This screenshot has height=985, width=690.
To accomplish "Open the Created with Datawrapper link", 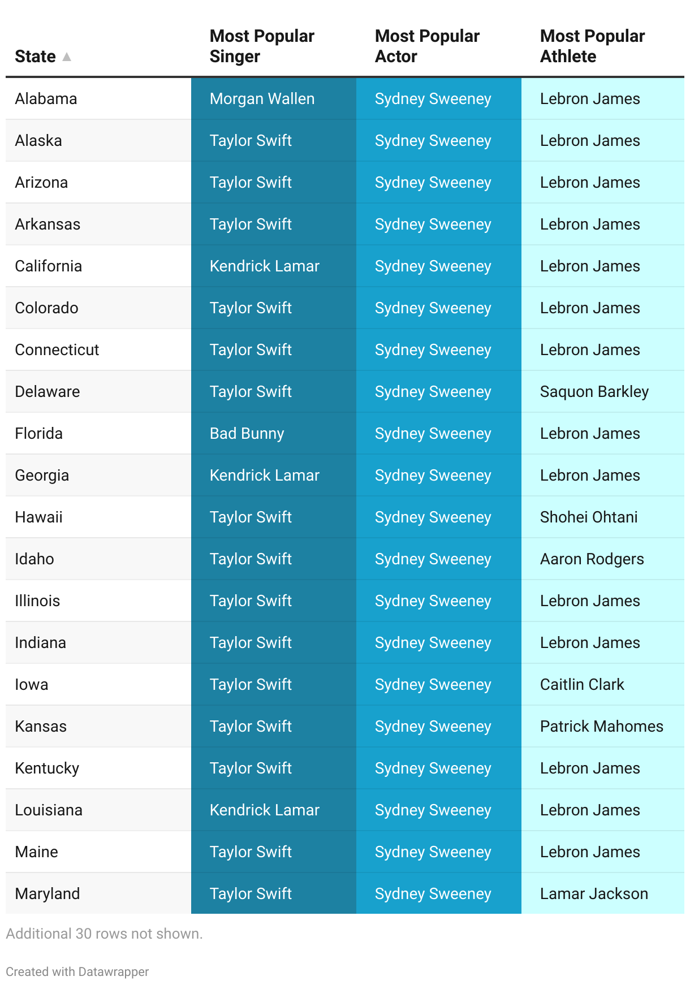I will tap(77, 971).
